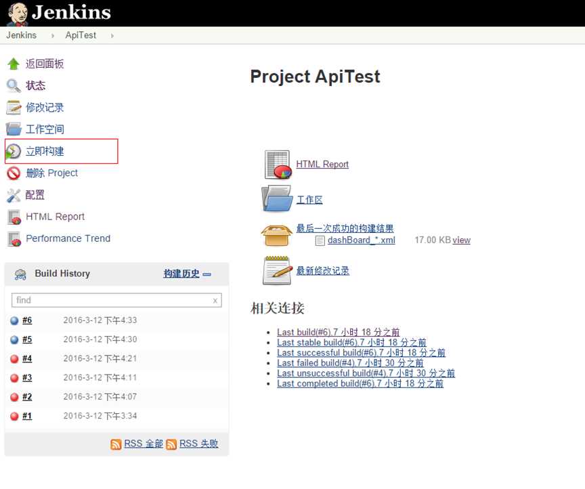Click the RSS feed icon for RSS 失败

(171, 444)
